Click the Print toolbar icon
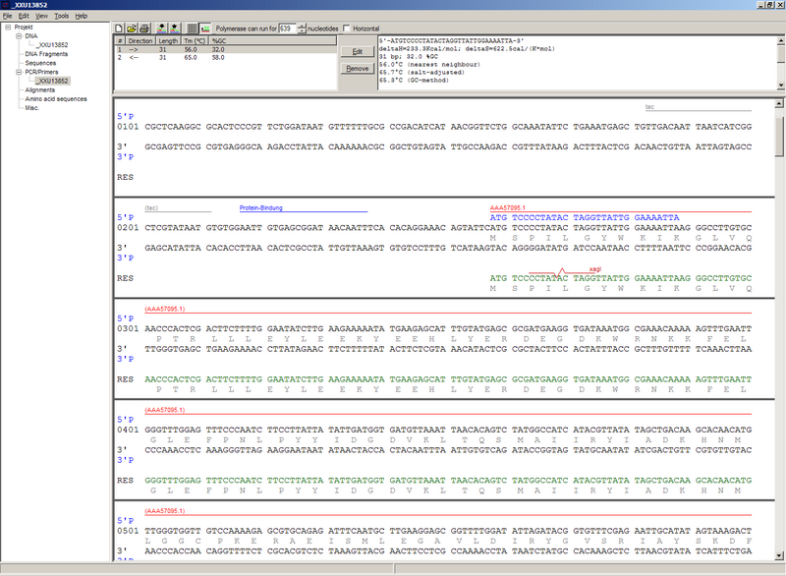 click(x=144, y=29)
